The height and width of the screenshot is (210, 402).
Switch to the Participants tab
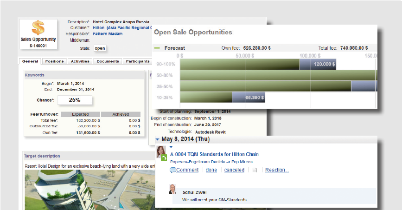coord(138,61)
